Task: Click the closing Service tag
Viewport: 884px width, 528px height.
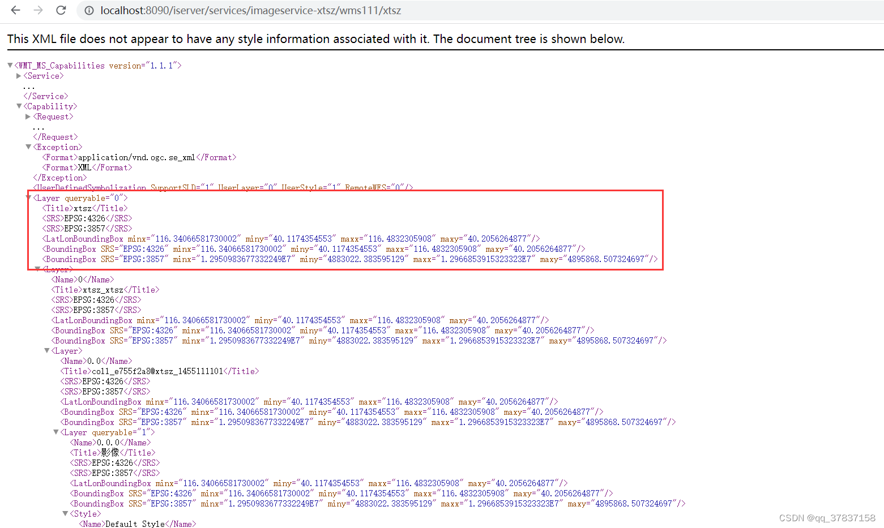Action: [46, 96]
